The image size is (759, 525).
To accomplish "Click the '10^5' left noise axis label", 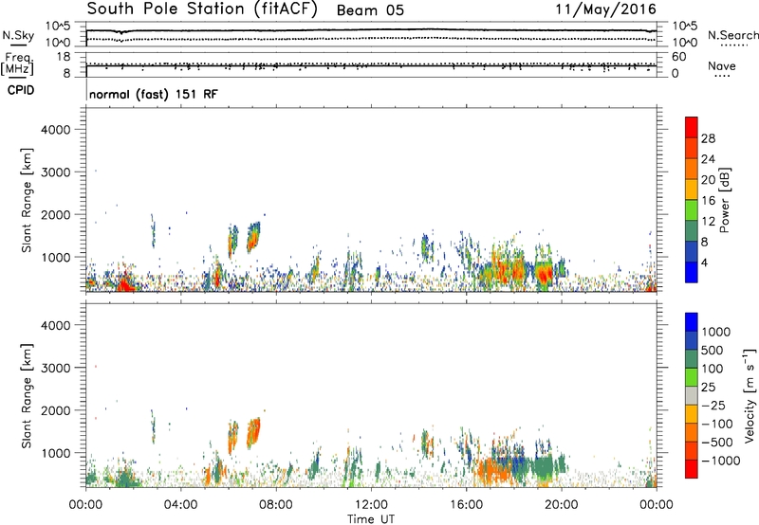I will (58, 27).
